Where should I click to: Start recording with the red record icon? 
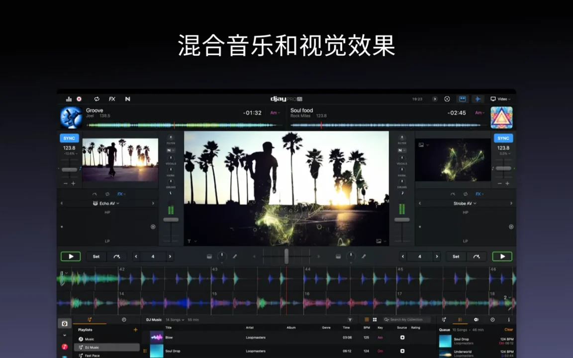pos(79,99)
